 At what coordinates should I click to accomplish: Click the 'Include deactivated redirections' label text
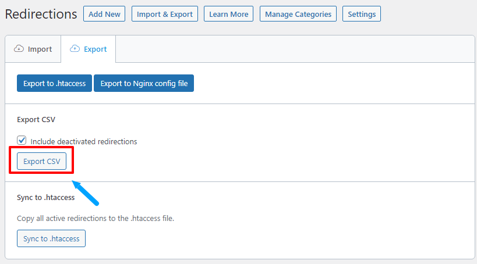point(83,141)
